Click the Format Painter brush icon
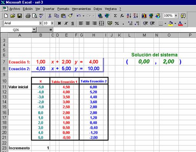The image size is (196, 152). point(70,16)
